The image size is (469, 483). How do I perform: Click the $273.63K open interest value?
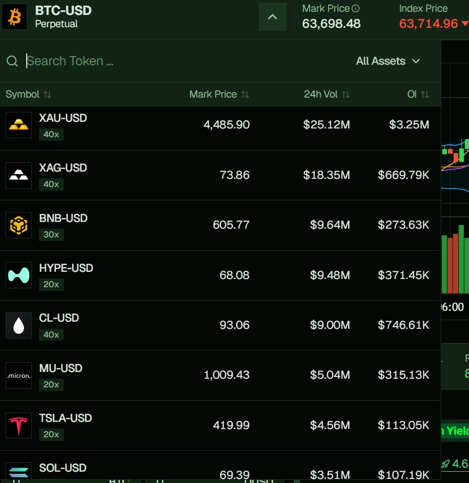(x=403, y=225)
